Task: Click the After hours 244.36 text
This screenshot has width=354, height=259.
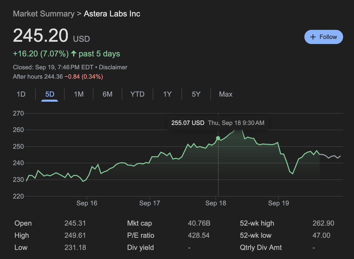Action: pos(38,77)
